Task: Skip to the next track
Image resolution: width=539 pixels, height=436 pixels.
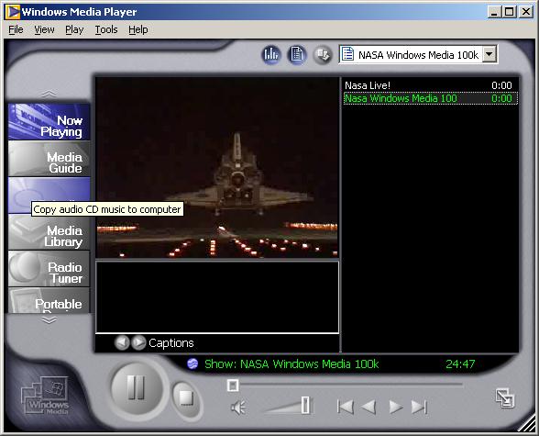Action: click(x=420, y=408)
